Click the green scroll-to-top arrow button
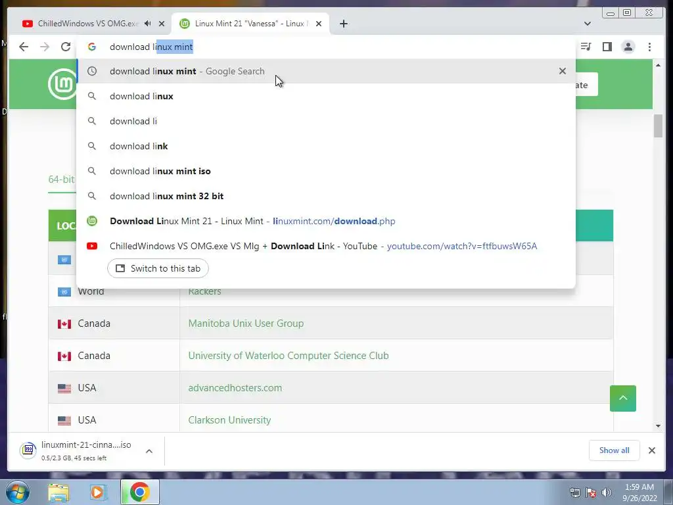673x505 pixels. [623, 398]
